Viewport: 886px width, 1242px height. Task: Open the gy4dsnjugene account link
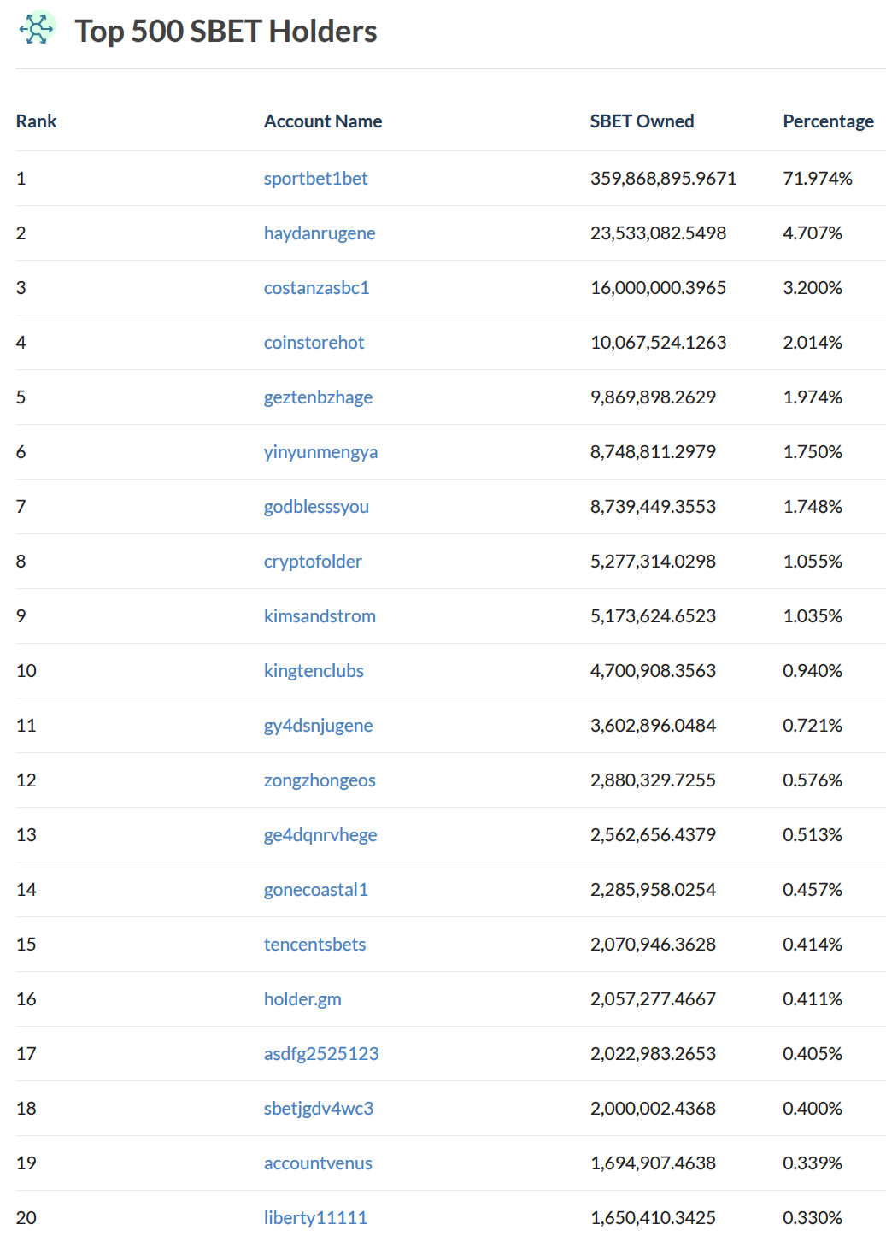[318, 726]
